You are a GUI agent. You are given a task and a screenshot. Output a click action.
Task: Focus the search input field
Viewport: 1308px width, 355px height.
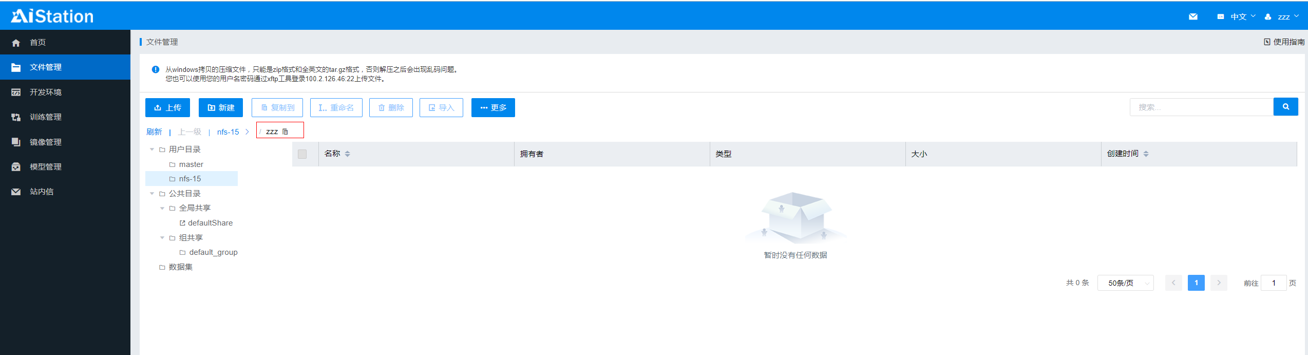pos(1201,107)
